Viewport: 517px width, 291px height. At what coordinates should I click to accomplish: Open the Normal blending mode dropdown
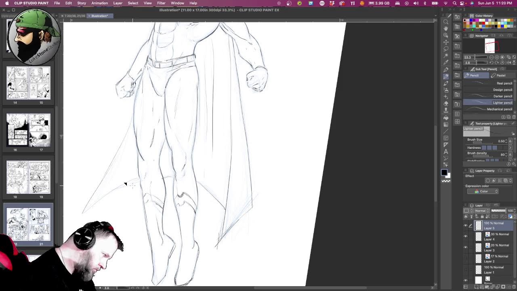[482, 211]
